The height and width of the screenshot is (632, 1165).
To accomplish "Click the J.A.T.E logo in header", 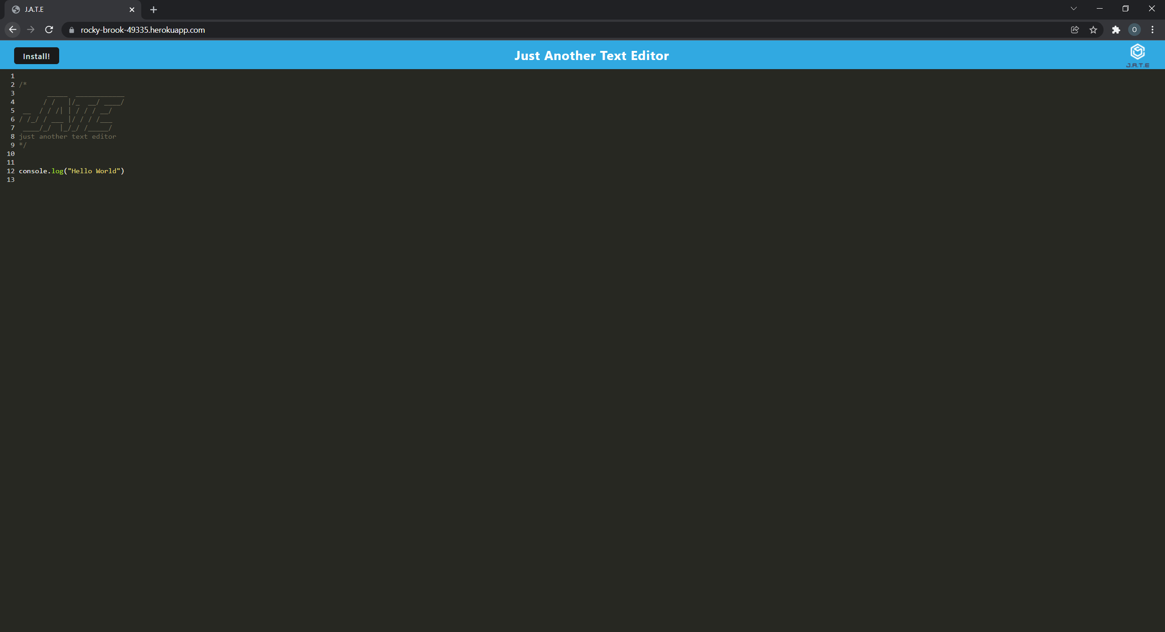I will [1138, 56].
